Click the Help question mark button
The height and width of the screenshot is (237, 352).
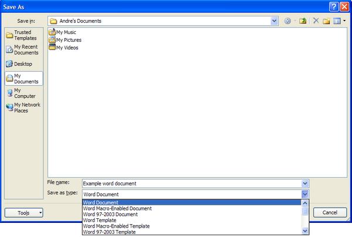click(334, 6)
